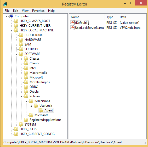Click the HKEY_USERS hive folder icon
Image resolution: width=148 pixels, height=147 pixels.
[x=16, y=129]
